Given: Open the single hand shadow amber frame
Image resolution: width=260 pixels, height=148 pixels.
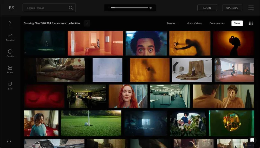Looking at the screenshot, I should [150, 70].
